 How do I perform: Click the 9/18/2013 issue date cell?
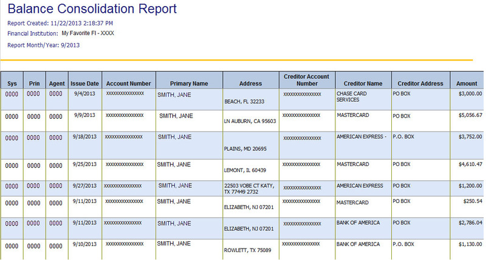(84, 137)
